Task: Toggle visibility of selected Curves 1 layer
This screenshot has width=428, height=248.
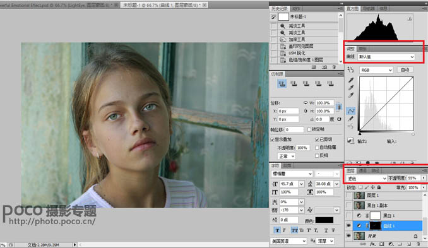Action: pyautogui.click(x=348, y=226)
